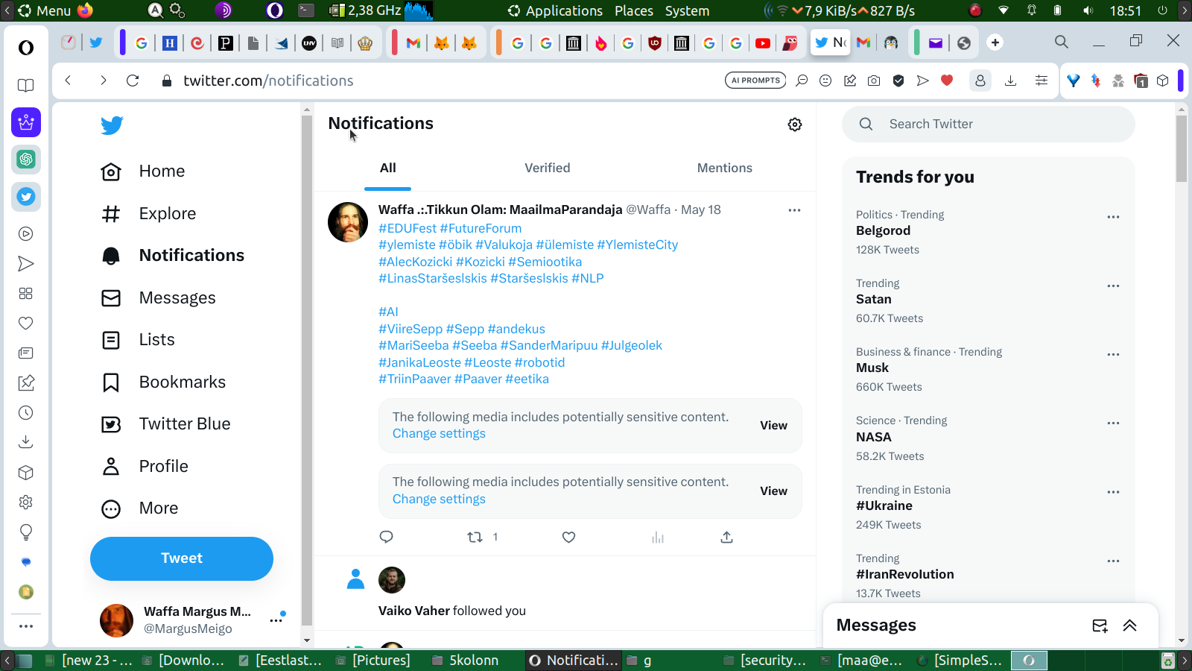
Task: Switch to the Pictures taskbar window
Action: click(x=372, y=661)
